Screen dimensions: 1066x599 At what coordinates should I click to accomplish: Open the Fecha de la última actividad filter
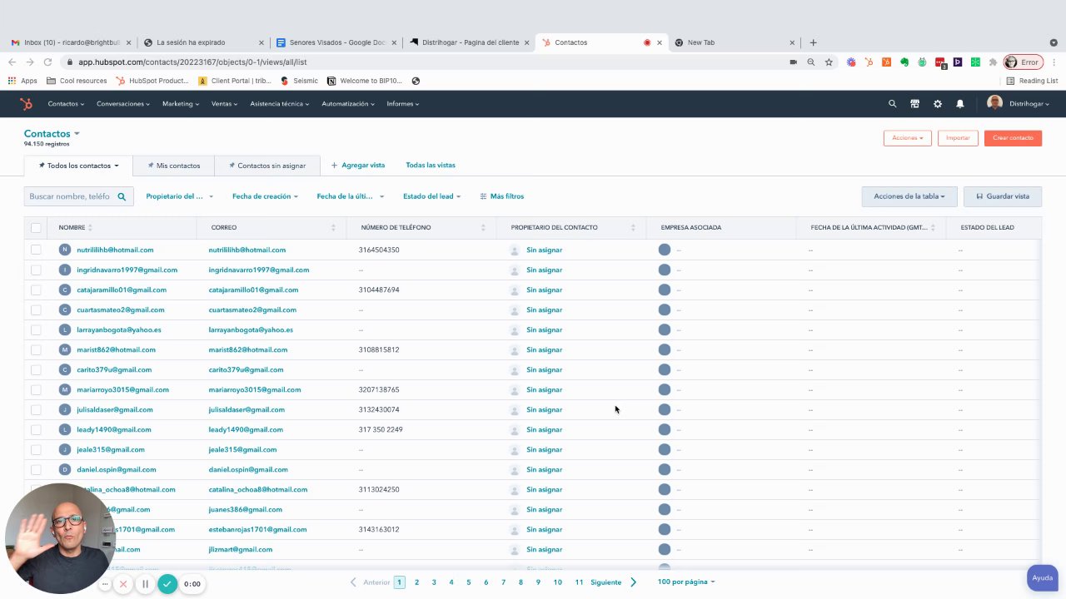click(x=350, y=196)
